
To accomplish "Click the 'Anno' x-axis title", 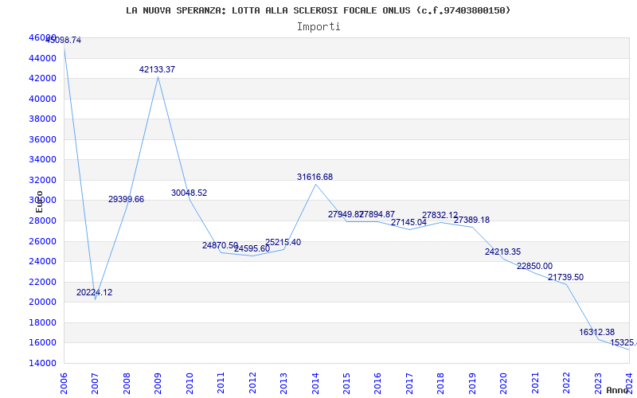I will [x=618, y=390].
